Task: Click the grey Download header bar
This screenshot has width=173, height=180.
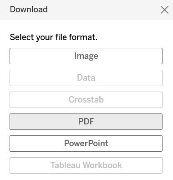Action: click(86, 10)
